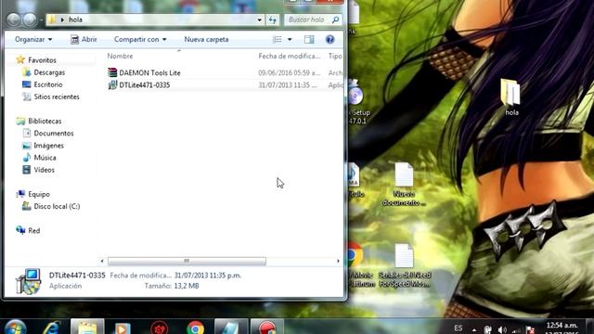Viewport: 594px width, 334px height.
Task: Select Equipo in navigation pane
Action: [39, 194]
